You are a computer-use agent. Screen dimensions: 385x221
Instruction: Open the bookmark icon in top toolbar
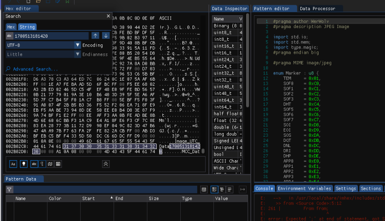point(67,2)
